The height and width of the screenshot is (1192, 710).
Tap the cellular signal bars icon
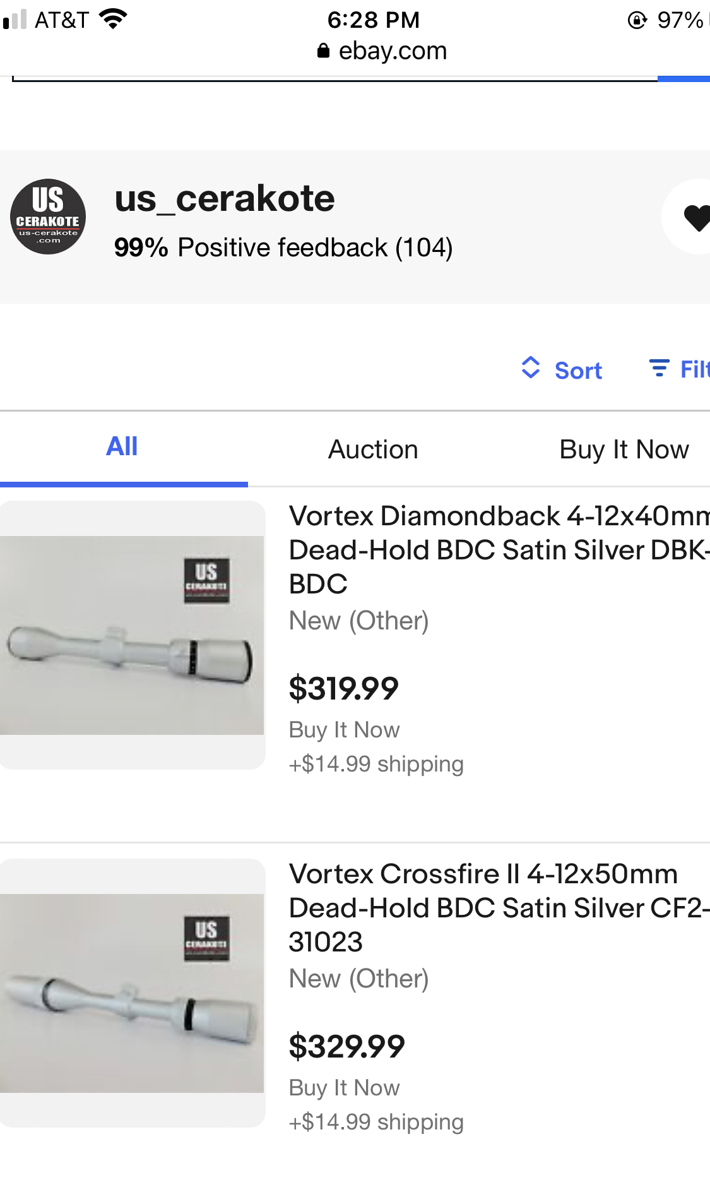coord(15,20)
